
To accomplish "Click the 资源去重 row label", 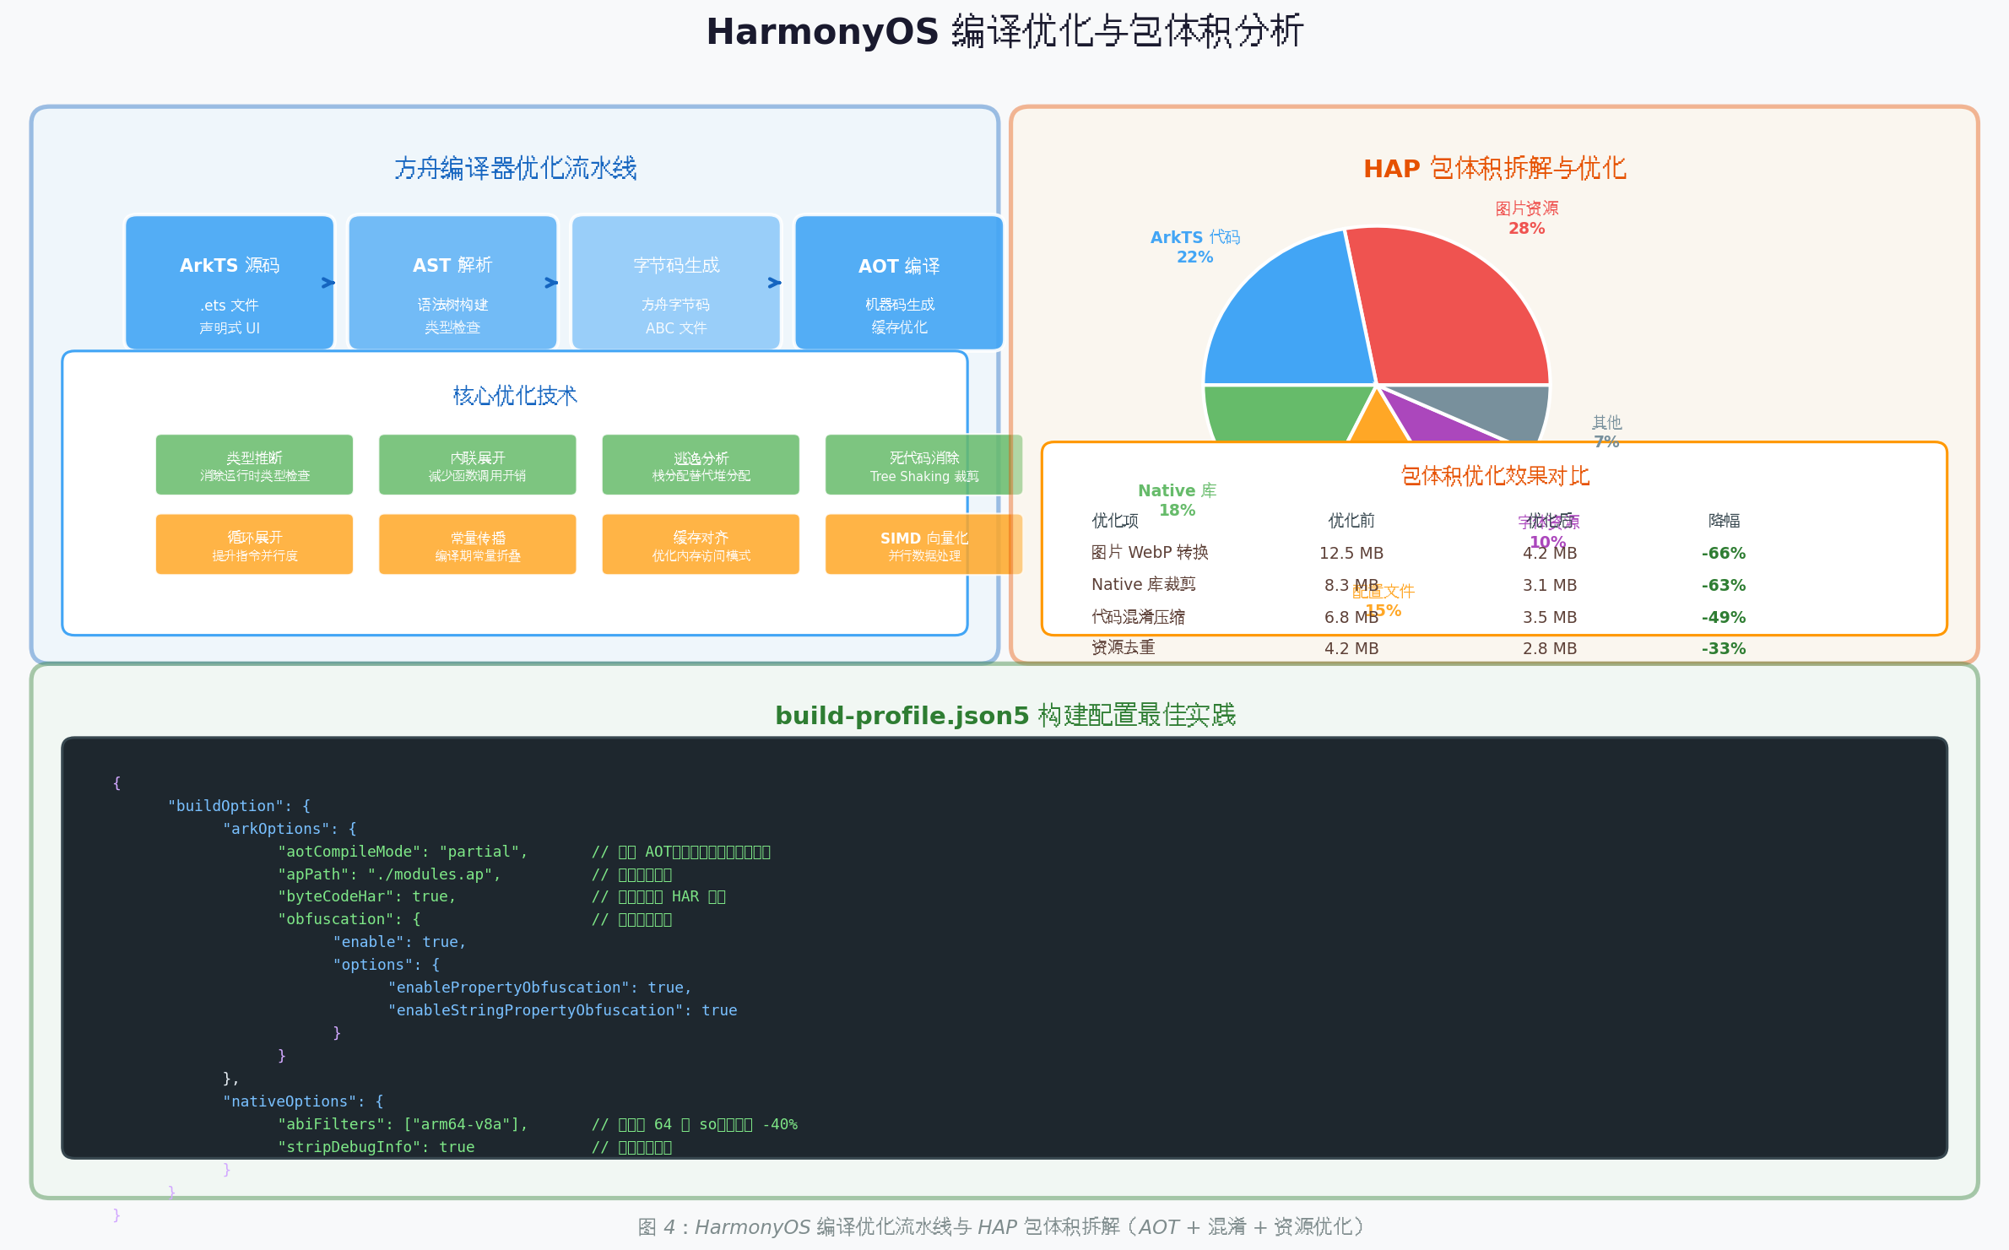I will click(x=1123, y=648).
